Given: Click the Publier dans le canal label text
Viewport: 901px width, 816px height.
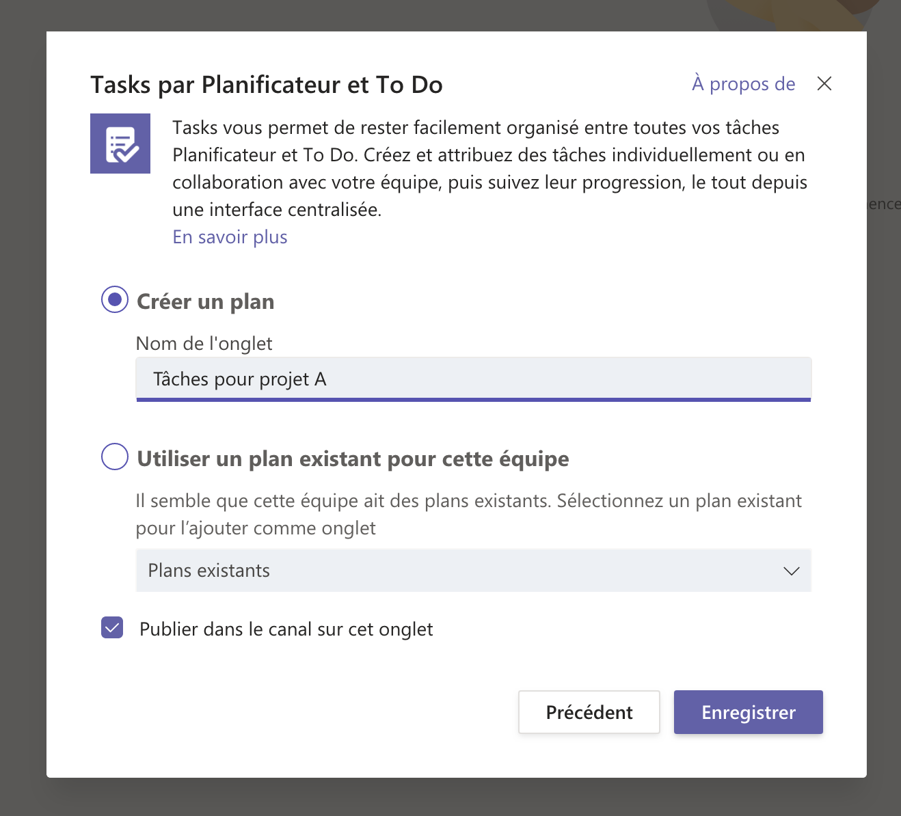Looking at the screenshot, I should (x=286, y=629).
